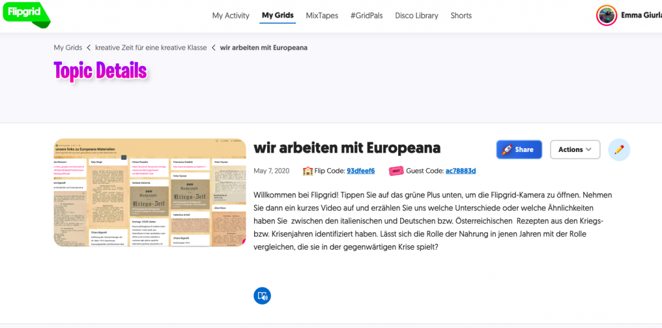Click the Topic Details heading
This screenshot has height=328, width=662.
click(100, 71)
